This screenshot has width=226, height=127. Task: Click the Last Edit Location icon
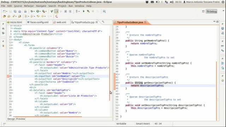pyautogui.click(x=38, y=17)
